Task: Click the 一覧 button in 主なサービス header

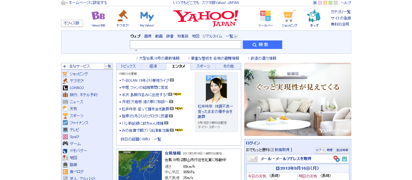Action: (x=108, y=66)
